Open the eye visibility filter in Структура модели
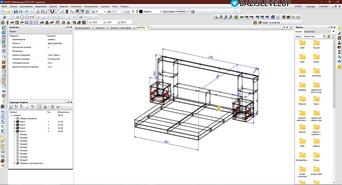The width and height of the screenshot is (342, 185). (45, 107)
